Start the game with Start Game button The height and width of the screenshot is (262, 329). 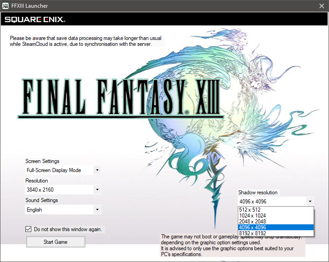point(56,242)
